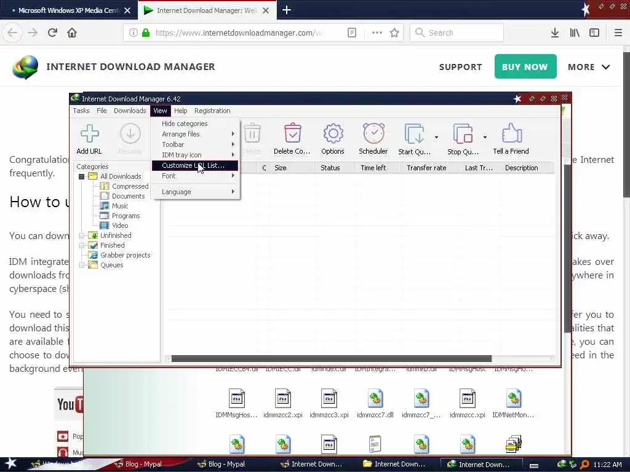630x472 pixels.
Task: Expand the Language submenu
Action: tap(195, 192)
